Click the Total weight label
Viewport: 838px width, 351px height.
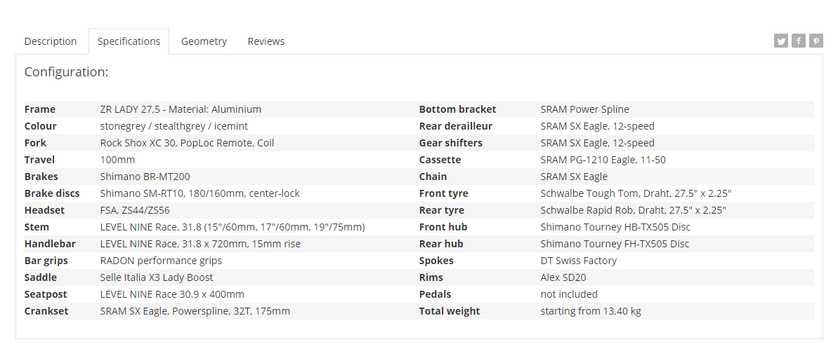pyautogui.click(x=450, y=311)
